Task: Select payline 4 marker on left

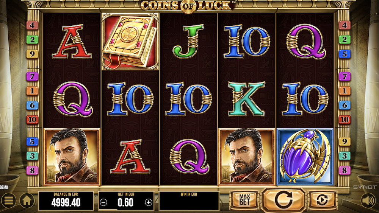Action: 32,25
